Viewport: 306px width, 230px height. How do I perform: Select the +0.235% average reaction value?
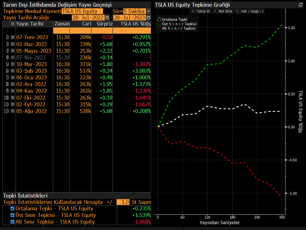(x=142, y=208)
